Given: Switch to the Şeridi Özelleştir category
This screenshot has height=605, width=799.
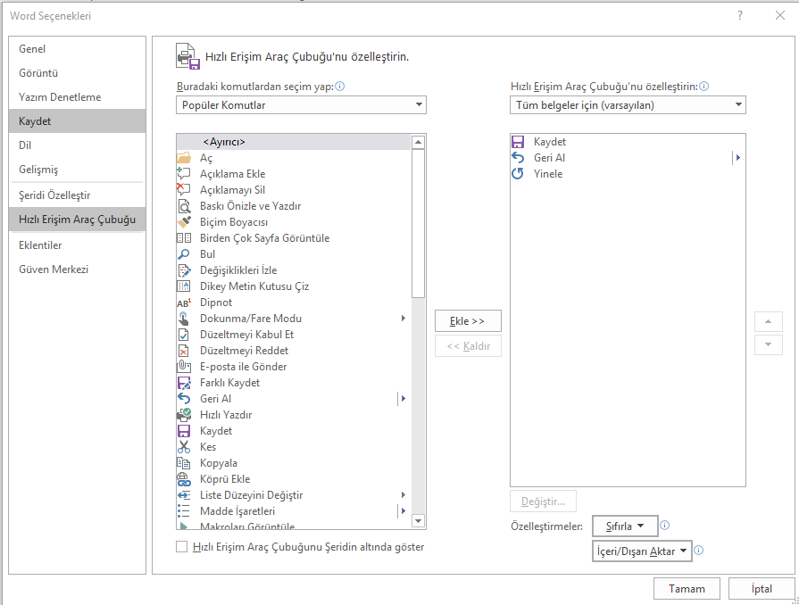Looking at the screenshot, I should (54, 195).
